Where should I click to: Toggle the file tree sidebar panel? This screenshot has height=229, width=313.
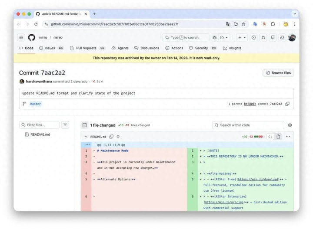click(84, 125)
